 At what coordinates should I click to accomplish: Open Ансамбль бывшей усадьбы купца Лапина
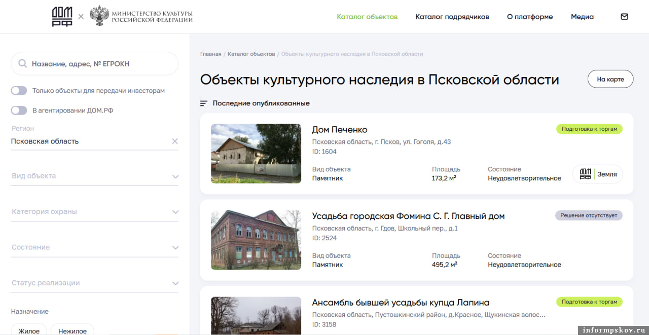click(401, 303)
